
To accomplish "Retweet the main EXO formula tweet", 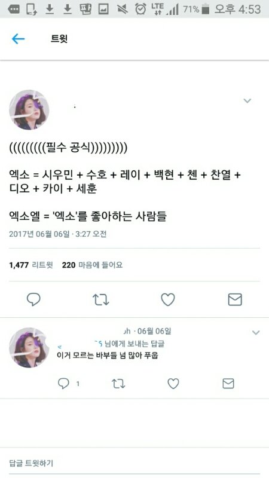I will [100, 300].
